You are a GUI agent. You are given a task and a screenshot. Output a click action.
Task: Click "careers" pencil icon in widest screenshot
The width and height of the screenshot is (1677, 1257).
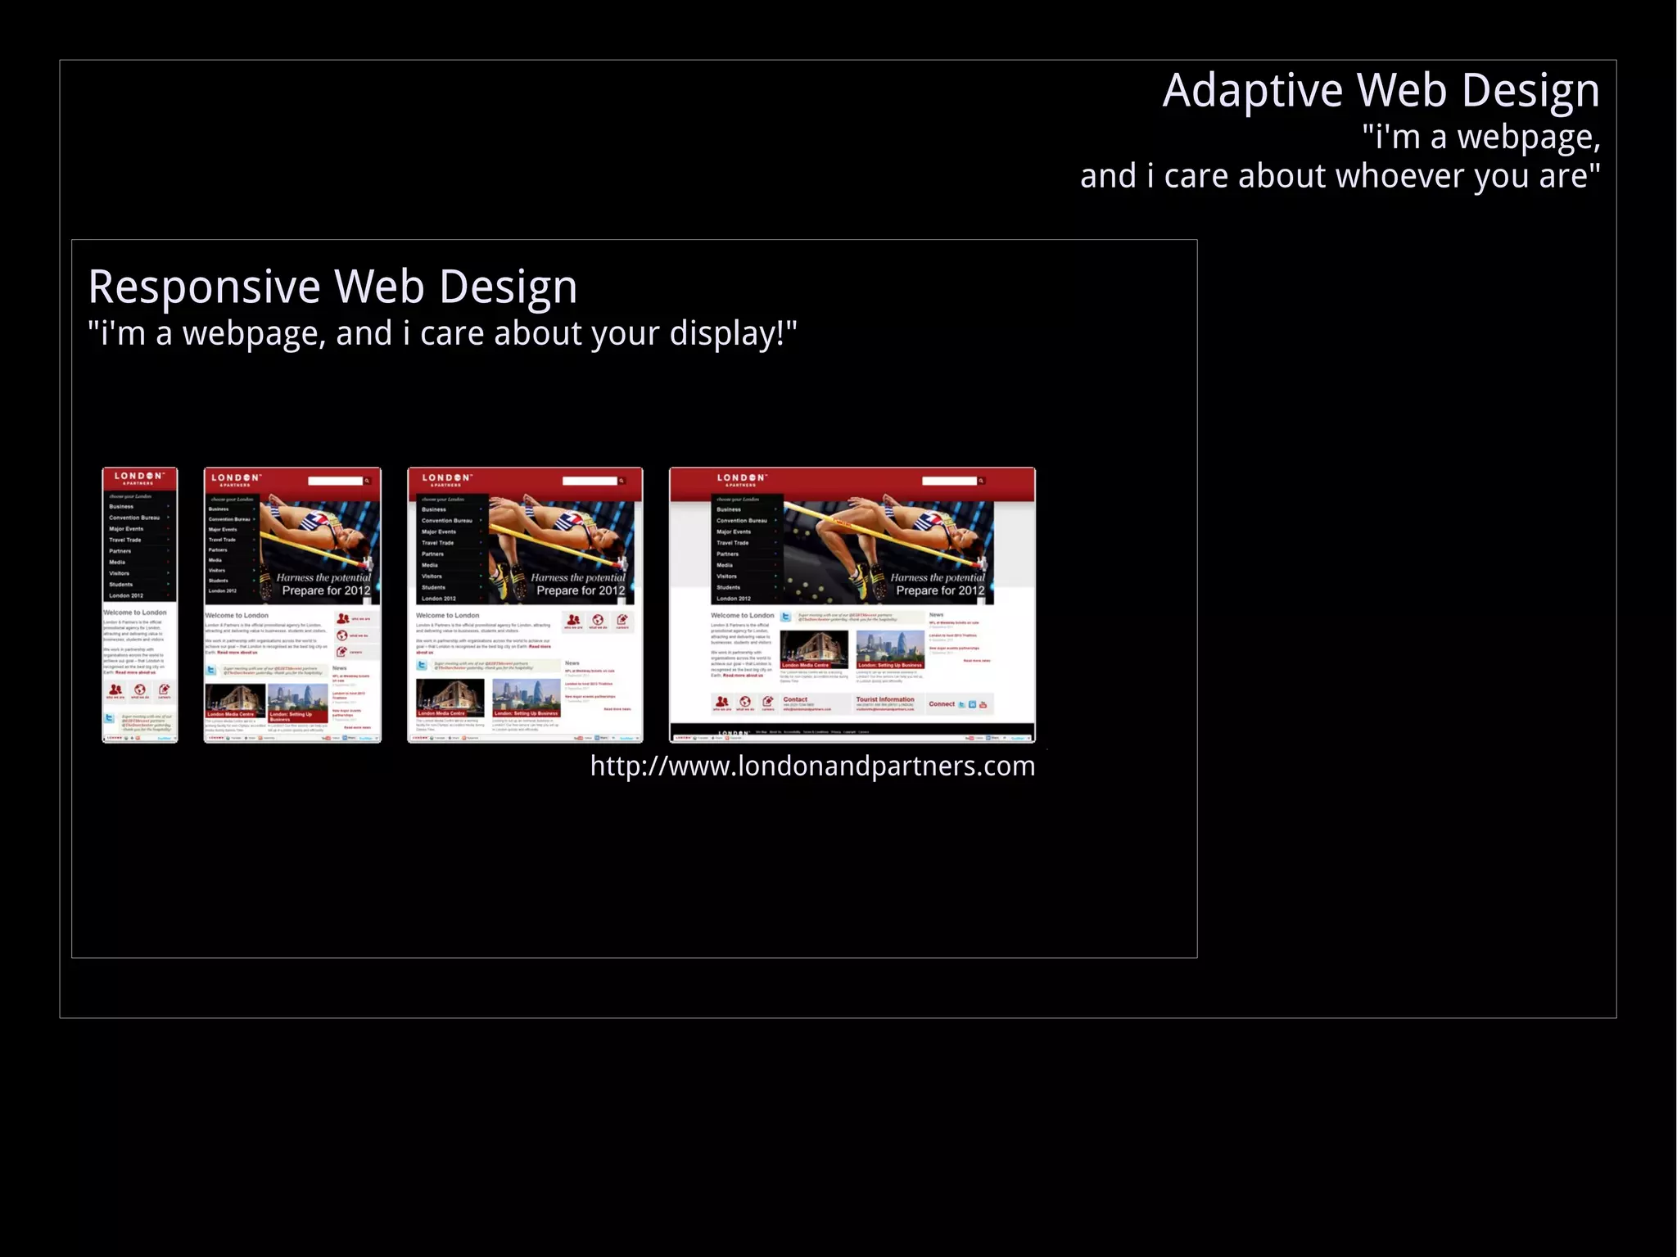767,702
